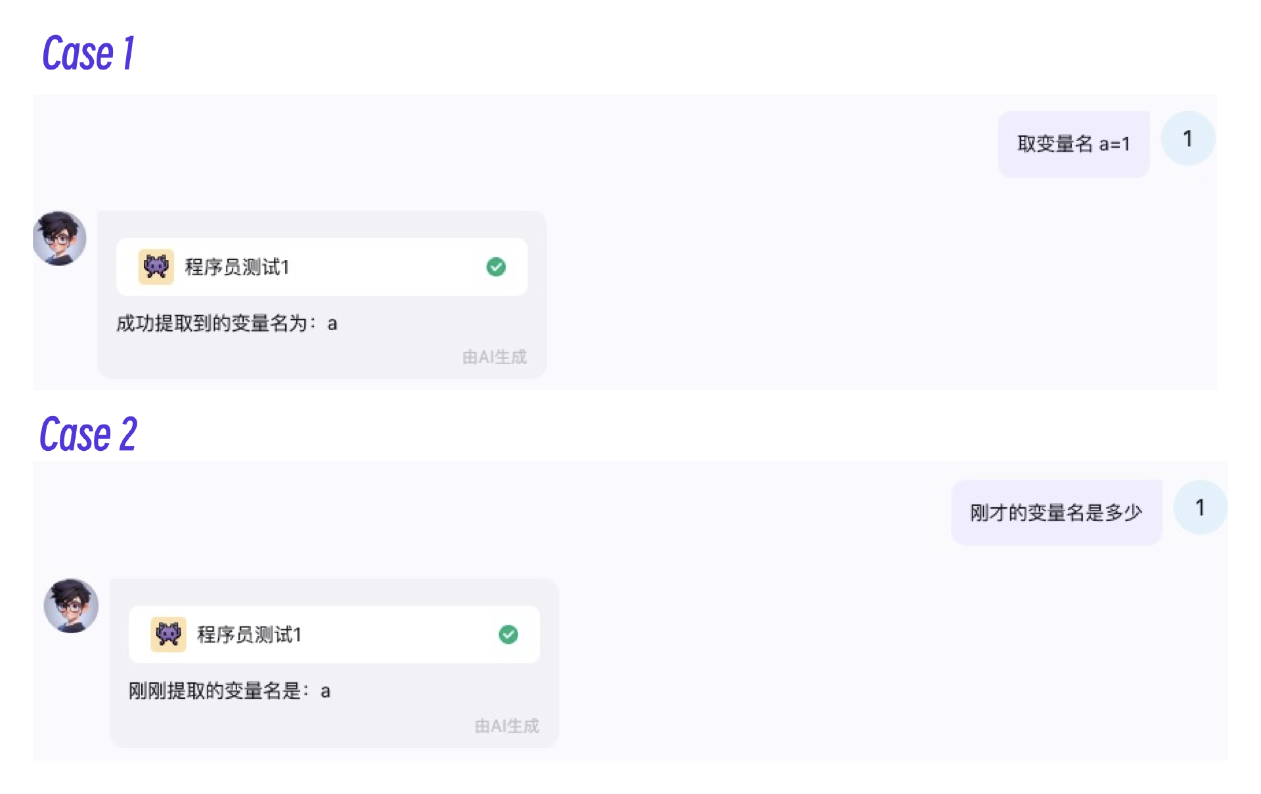Expand the 程序员测试1 plugin card in Case 2
Screen dimensions: 1261x794
tap(334, 635)
